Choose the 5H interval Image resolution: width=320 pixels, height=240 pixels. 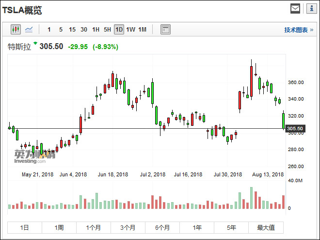[107, 30]
